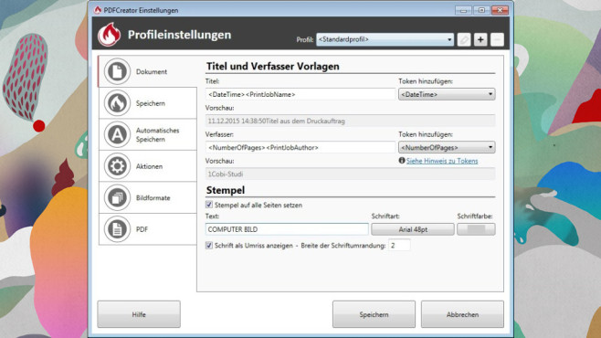Open the Profil dropdown showing Standardprofil
This screenshot has height=338, width=601.
[385, 39]
